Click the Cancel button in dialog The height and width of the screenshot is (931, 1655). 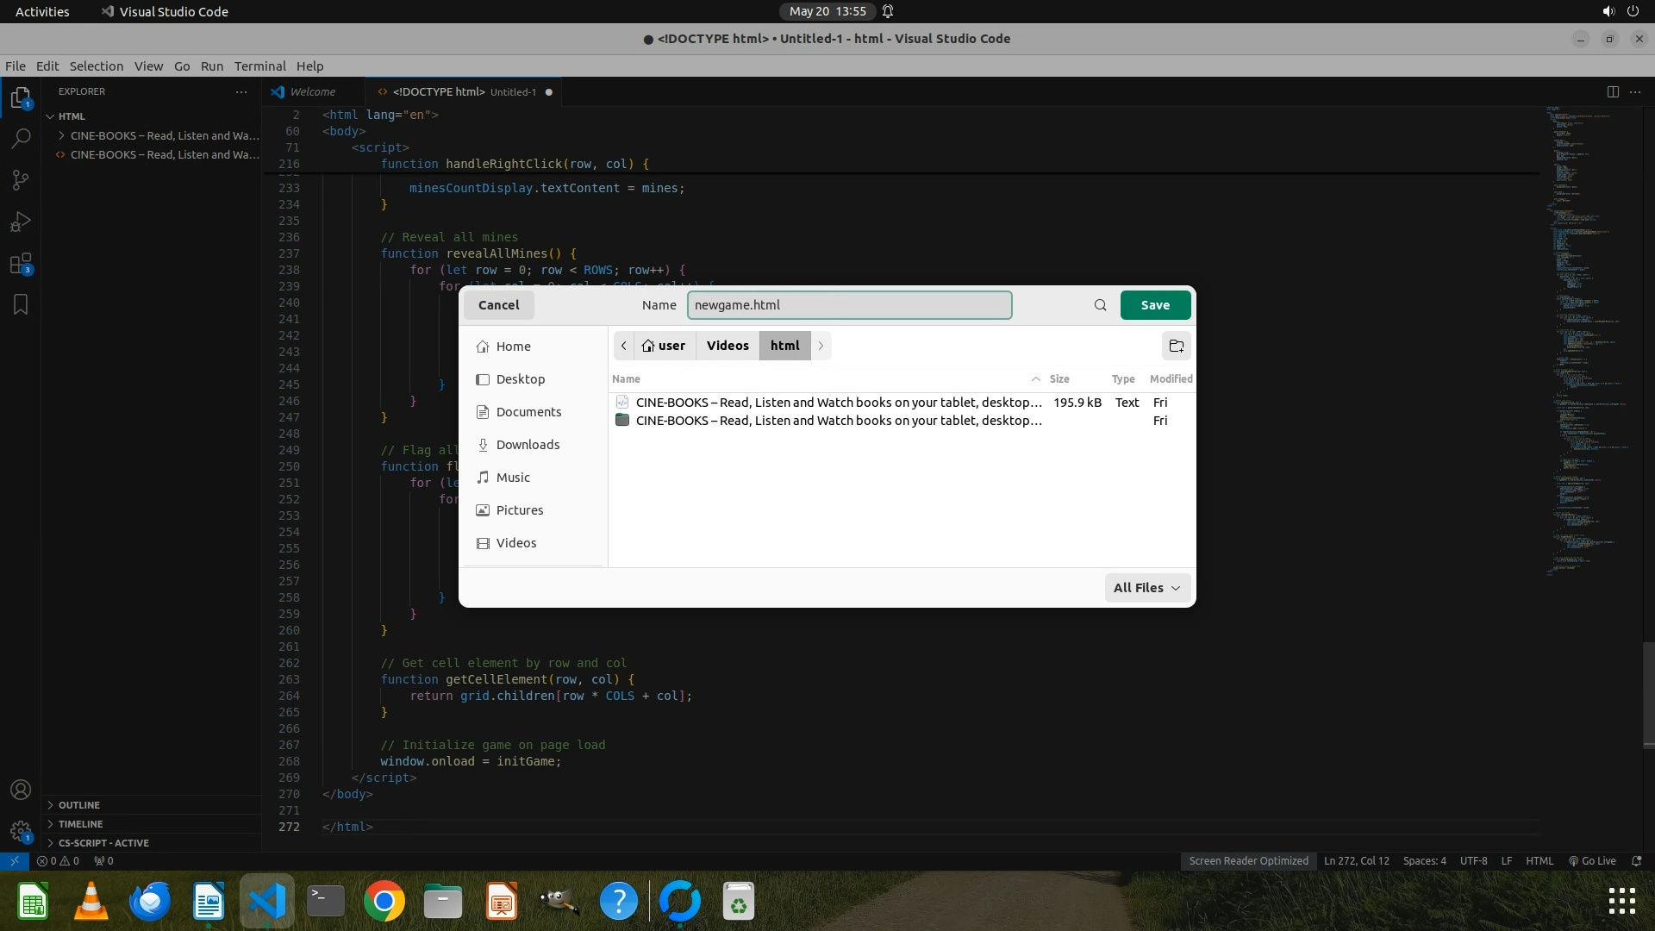click(x=498, y=305)
